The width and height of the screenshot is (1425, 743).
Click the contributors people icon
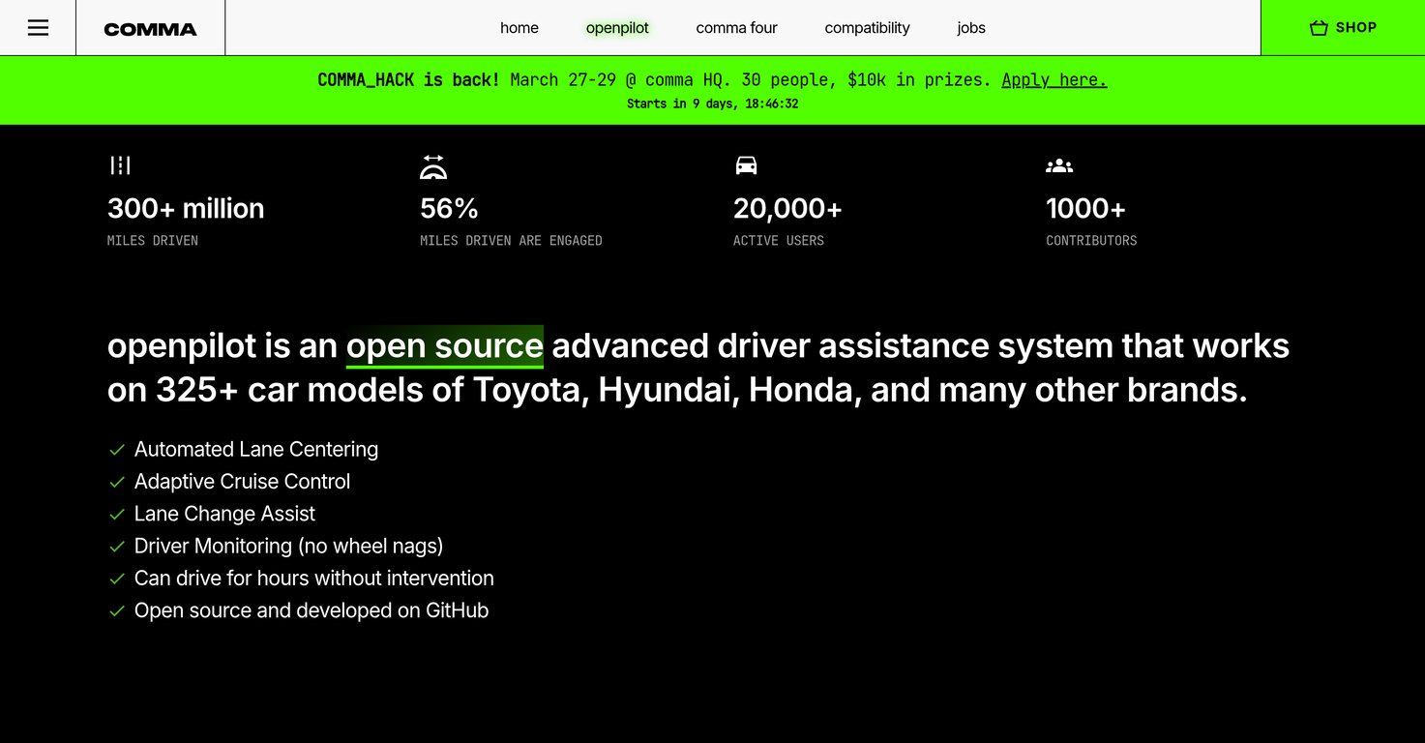pos(1058,165)
